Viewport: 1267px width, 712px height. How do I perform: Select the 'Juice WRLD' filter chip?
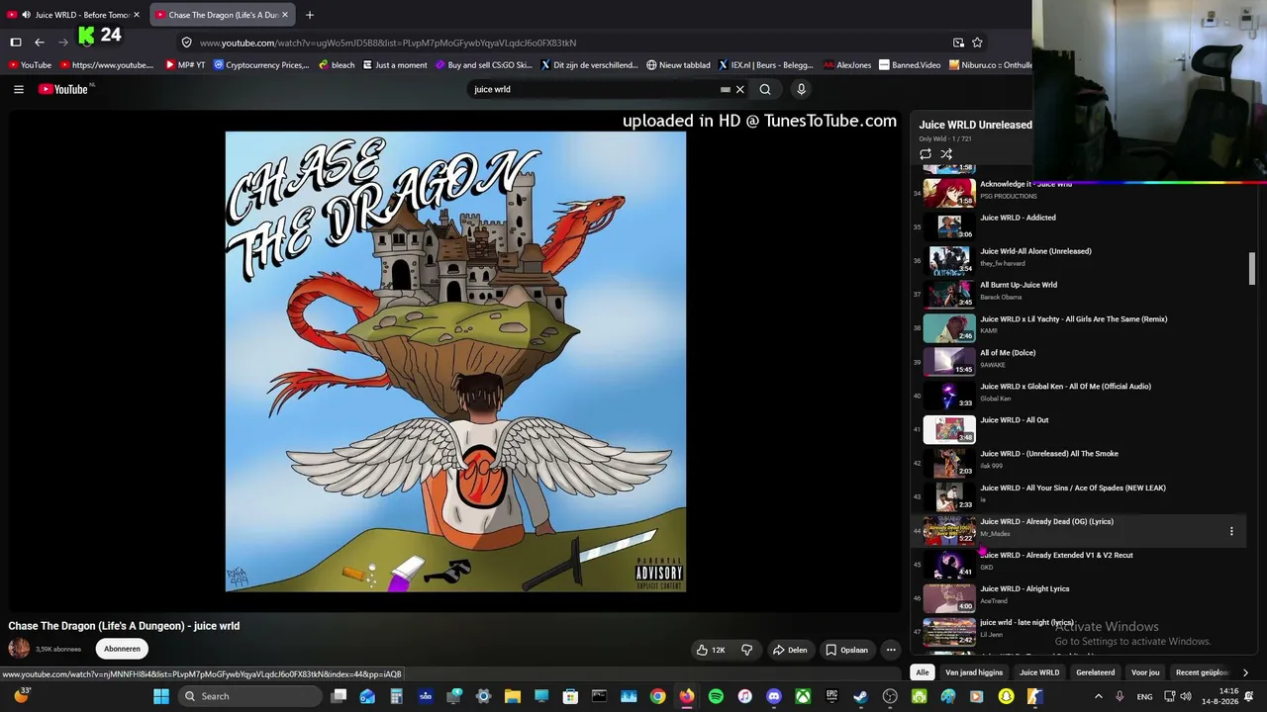pyautogui.click(x=1039, y=672)
